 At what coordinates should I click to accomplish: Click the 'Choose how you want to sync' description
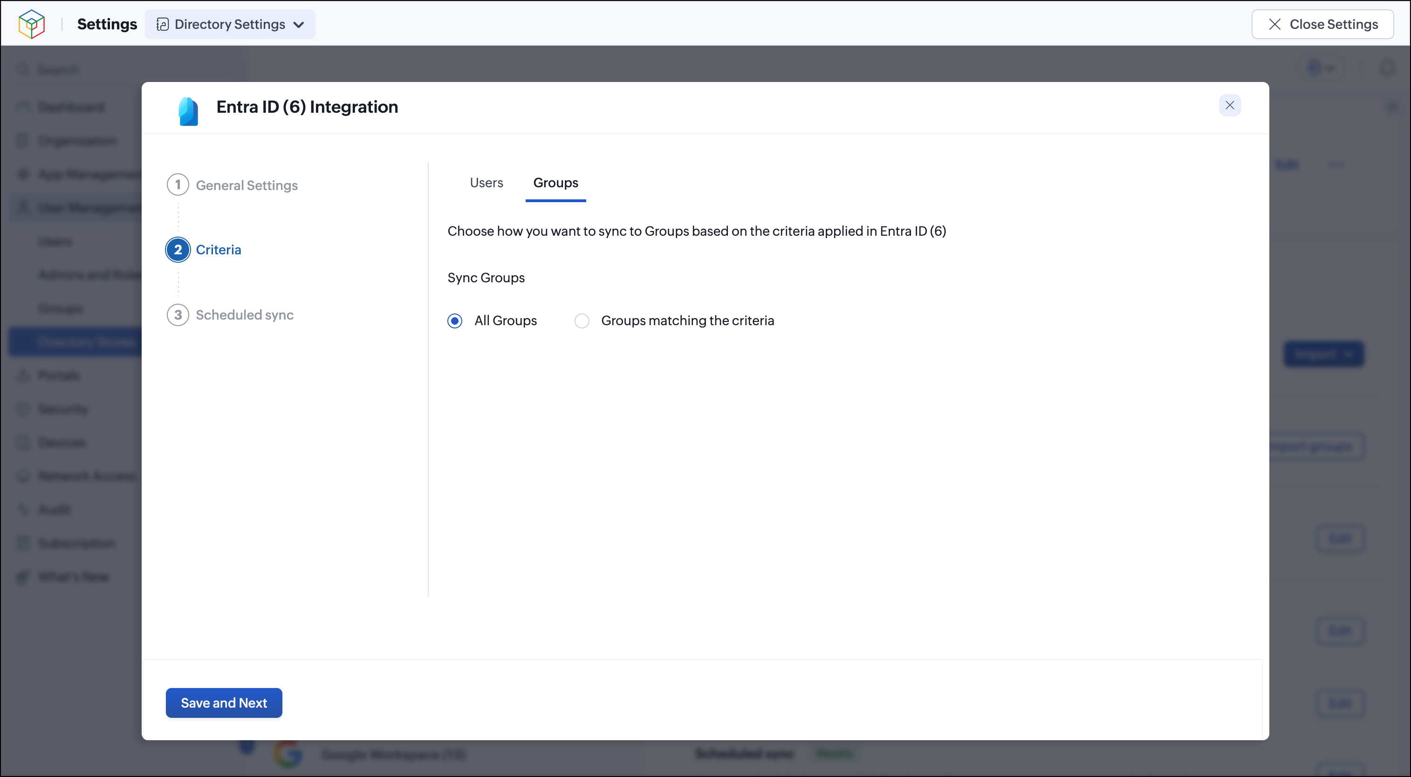click(x=697, y=231)
